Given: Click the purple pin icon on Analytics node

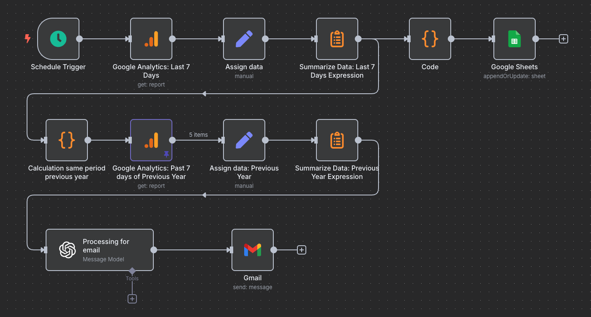Looking at the screenshot, I should 166,154.
